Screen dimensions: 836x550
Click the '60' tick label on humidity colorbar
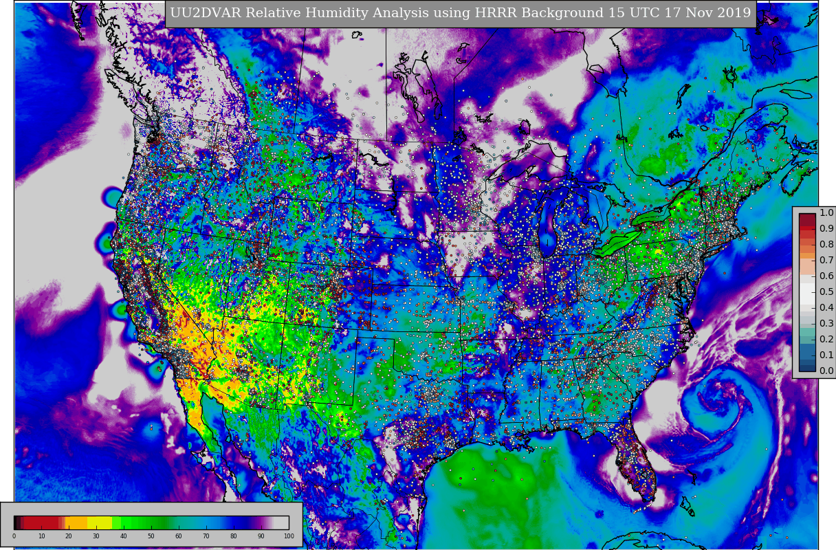coord(179,536)
